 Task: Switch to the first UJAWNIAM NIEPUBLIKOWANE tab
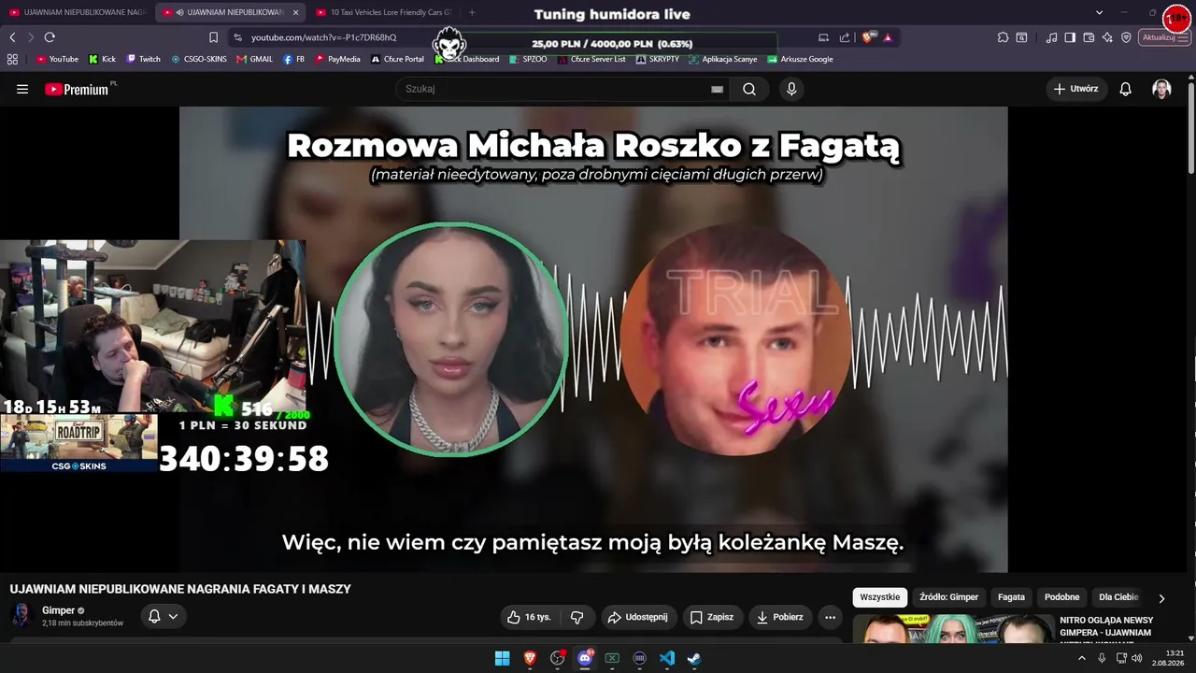(77, 12)
